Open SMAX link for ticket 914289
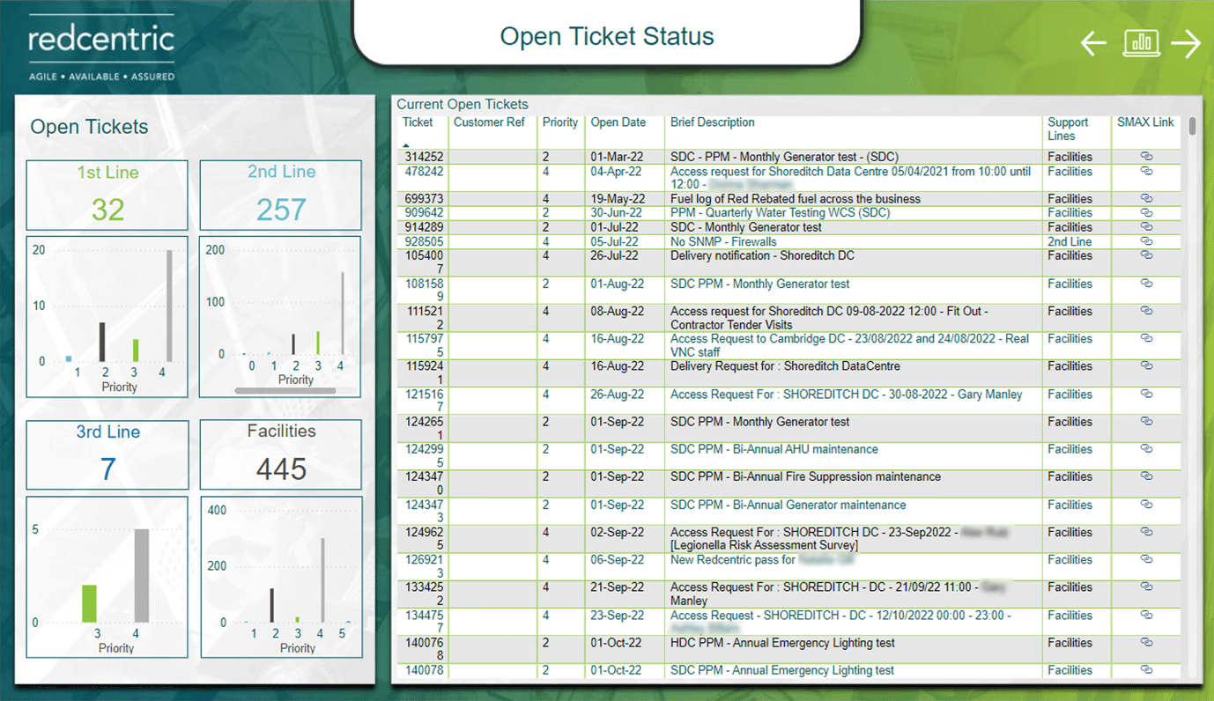 click(x=1146, y=227)
